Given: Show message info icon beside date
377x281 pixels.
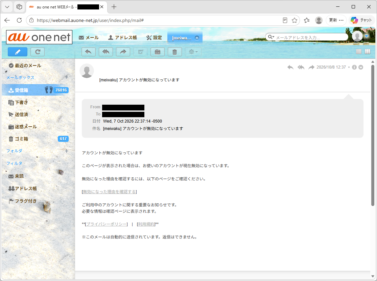Looking at the screenshot, I should point(354,67).
